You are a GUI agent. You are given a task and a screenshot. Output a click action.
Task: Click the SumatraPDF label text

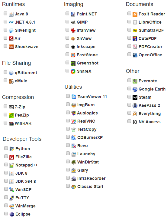click(151, 31)
